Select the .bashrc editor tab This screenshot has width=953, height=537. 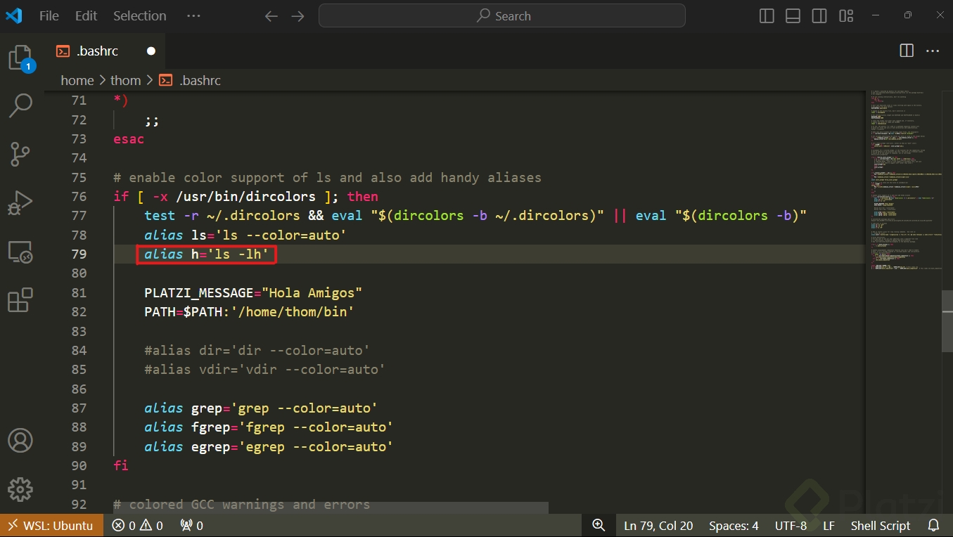pos(105,51)
